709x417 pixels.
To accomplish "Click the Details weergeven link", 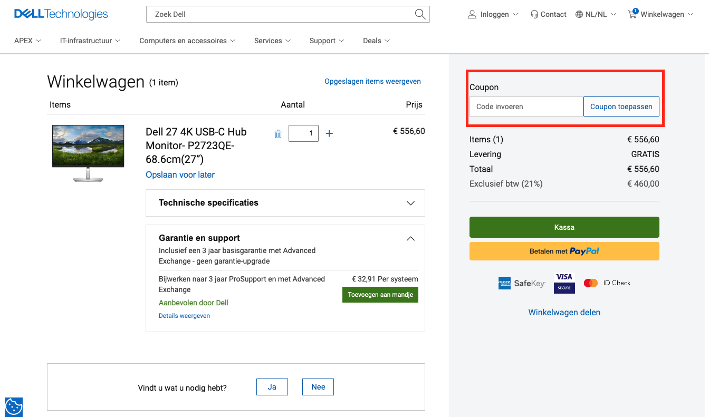I will (x=184, y=316).
